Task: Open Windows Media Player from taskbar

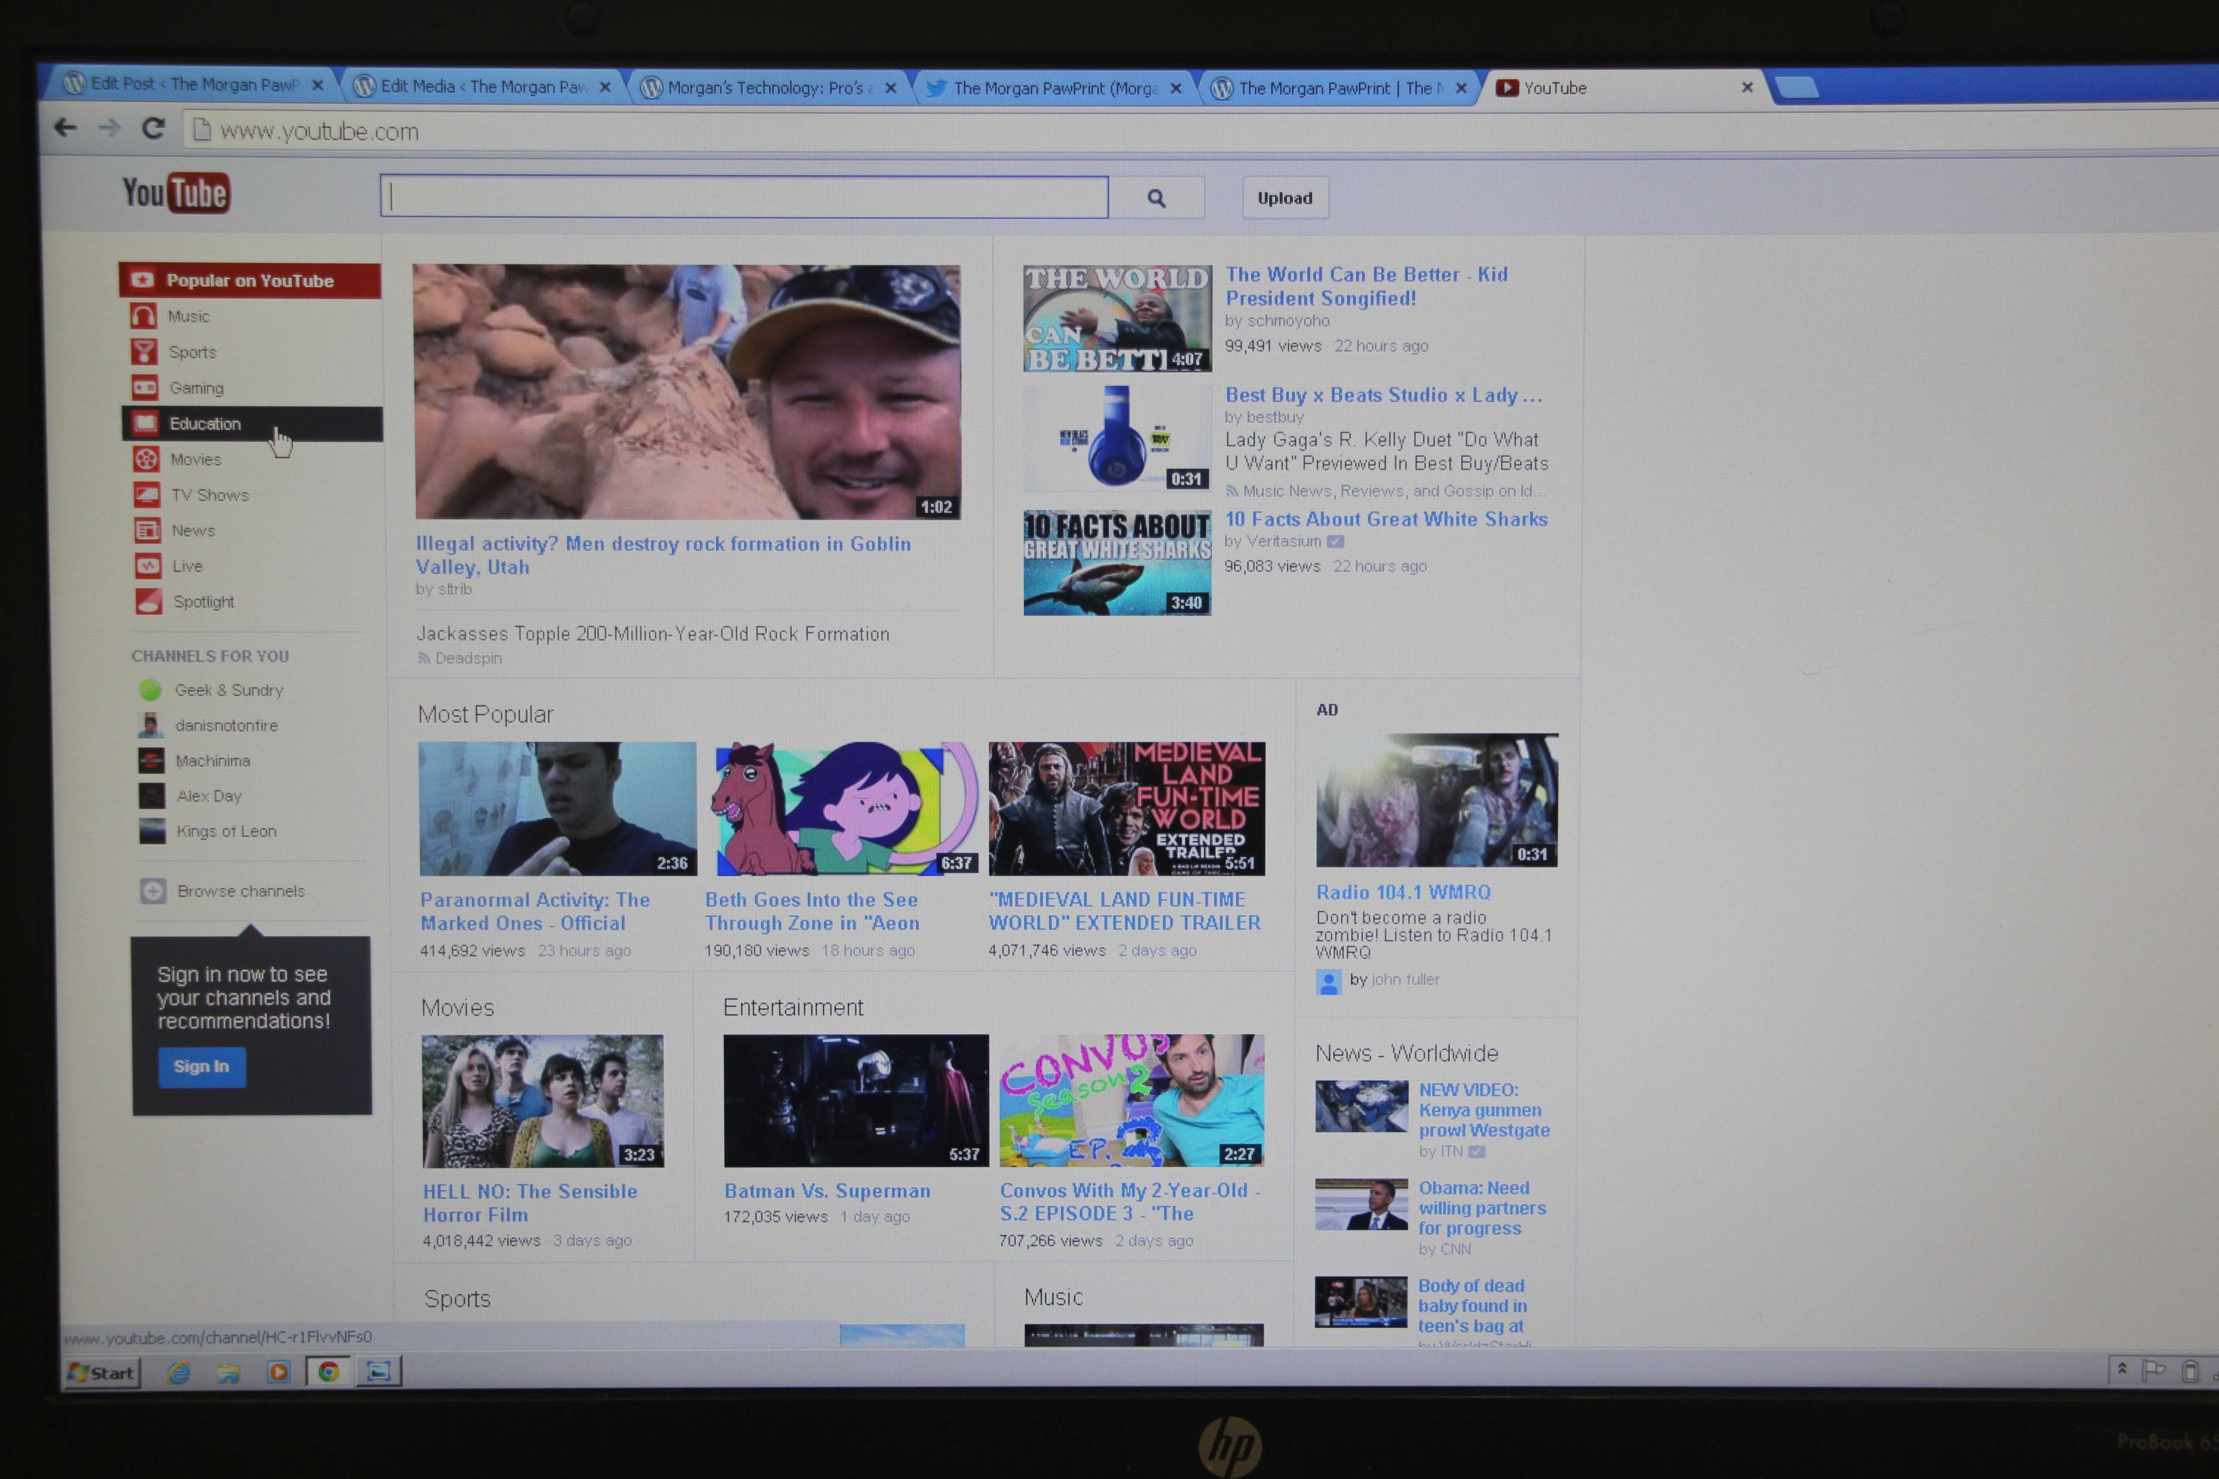Action: (x=278, y=1372)
